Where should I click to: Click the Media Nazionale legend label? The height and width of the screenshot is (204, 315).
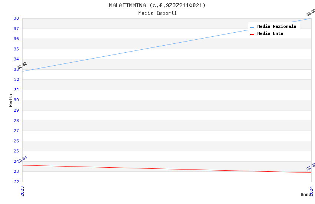(276, 26)
